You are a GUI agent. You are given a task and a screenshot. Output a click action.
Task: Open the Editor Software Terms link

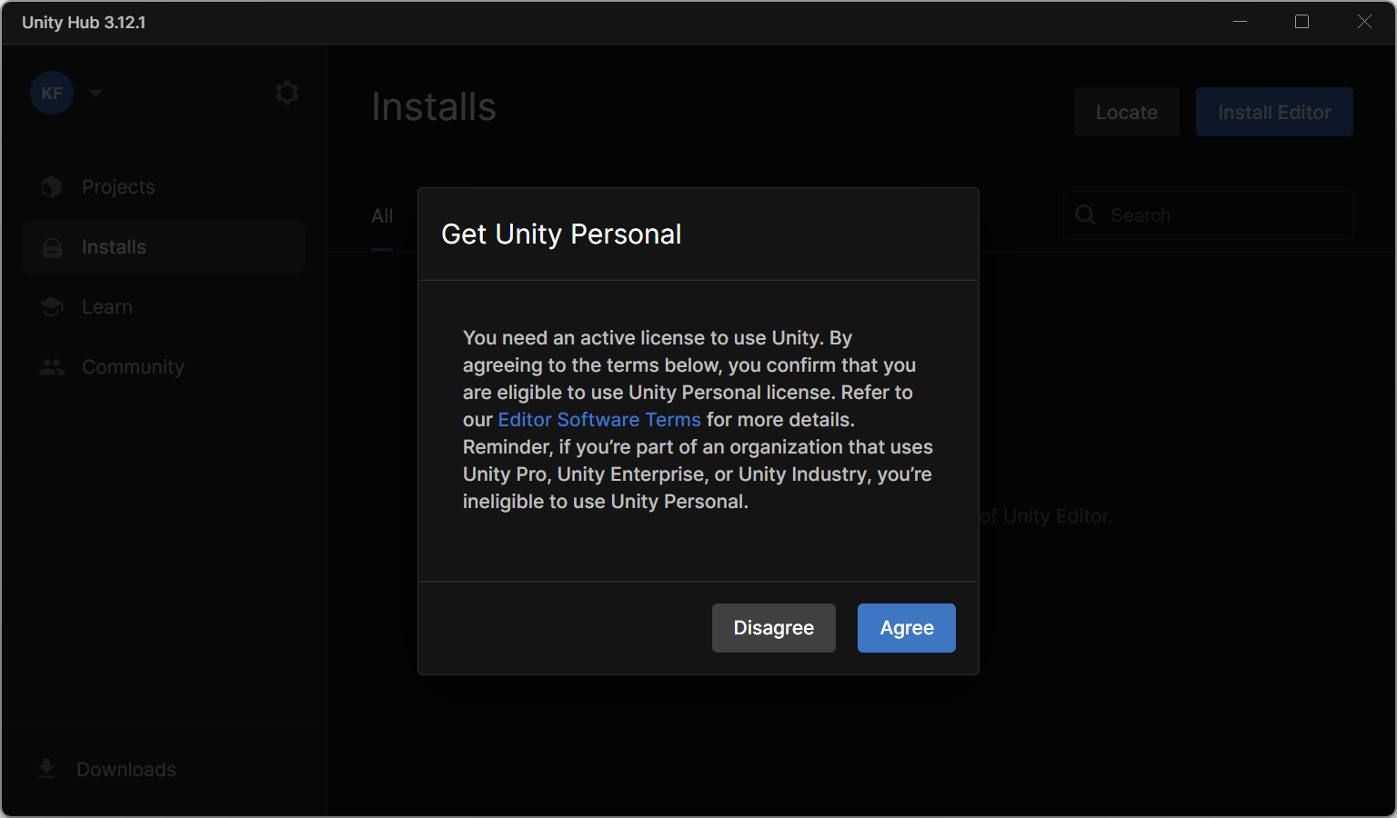599,420
